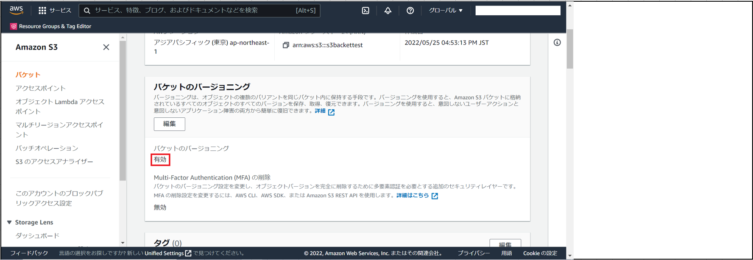Open the MFA 詳細はこちら link

pos(417,196)
